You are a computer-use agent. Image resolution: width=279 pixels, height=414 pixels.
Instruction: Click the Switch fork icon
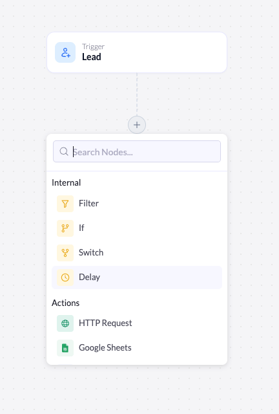[x=65, y=253]
